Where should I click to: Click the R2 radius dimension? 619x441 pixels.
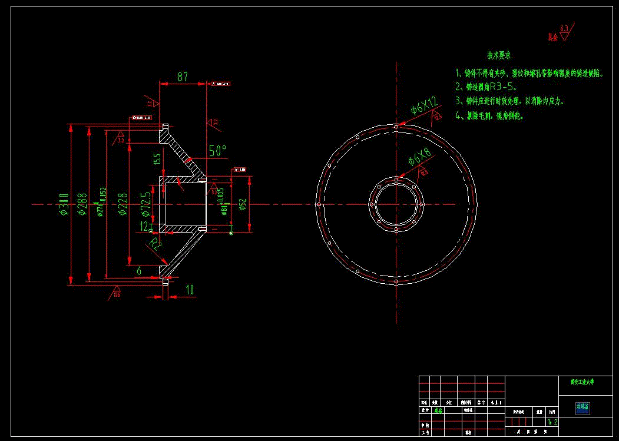pos(155,244)
